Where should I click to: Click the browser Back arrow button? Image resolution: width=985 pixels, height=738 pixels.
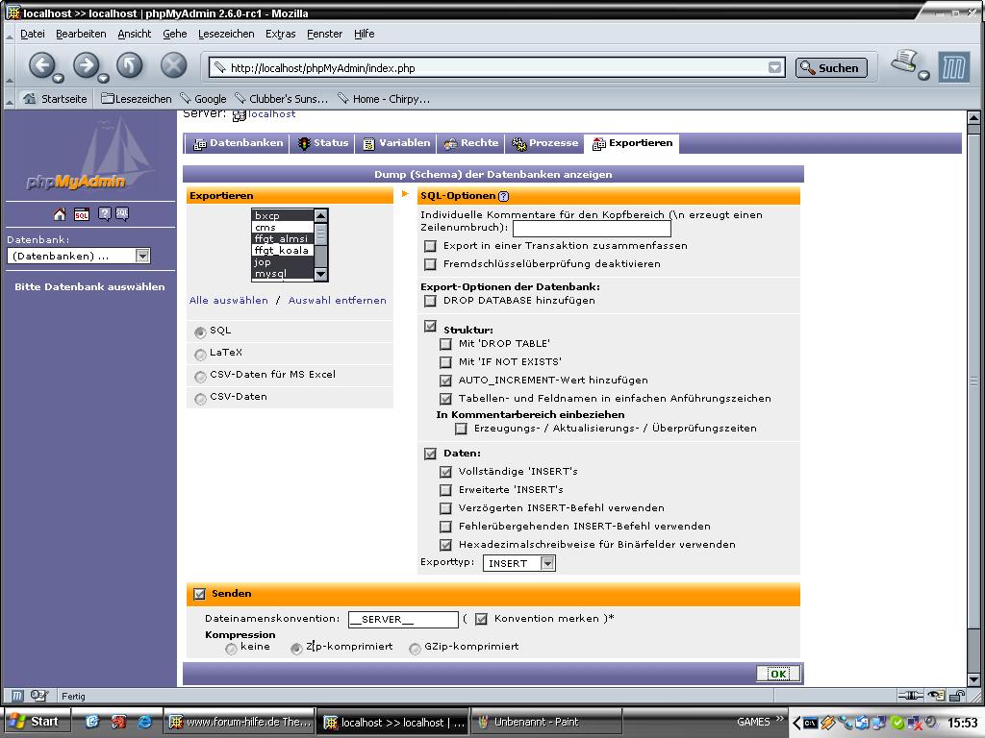tap(41, 65)
